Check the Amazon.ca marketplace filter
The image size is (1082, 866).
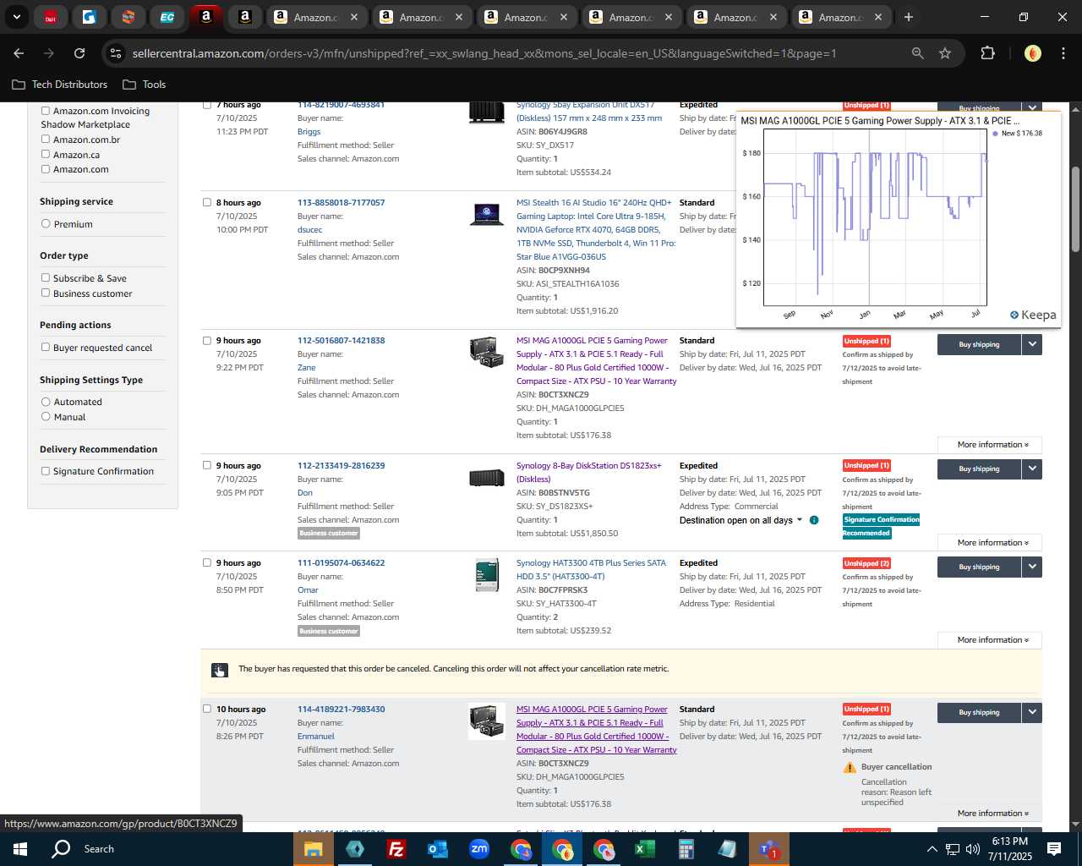[46, 154]
